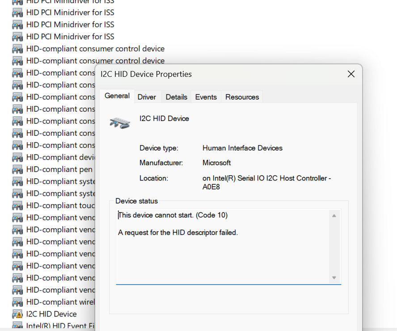Select the I2C HID Device tree entry

pos(51,314)
